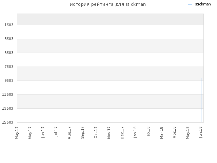This screenshot has height=163, width=217.
Task: Select the 1603 y-axis label
Action: (9, 25)
